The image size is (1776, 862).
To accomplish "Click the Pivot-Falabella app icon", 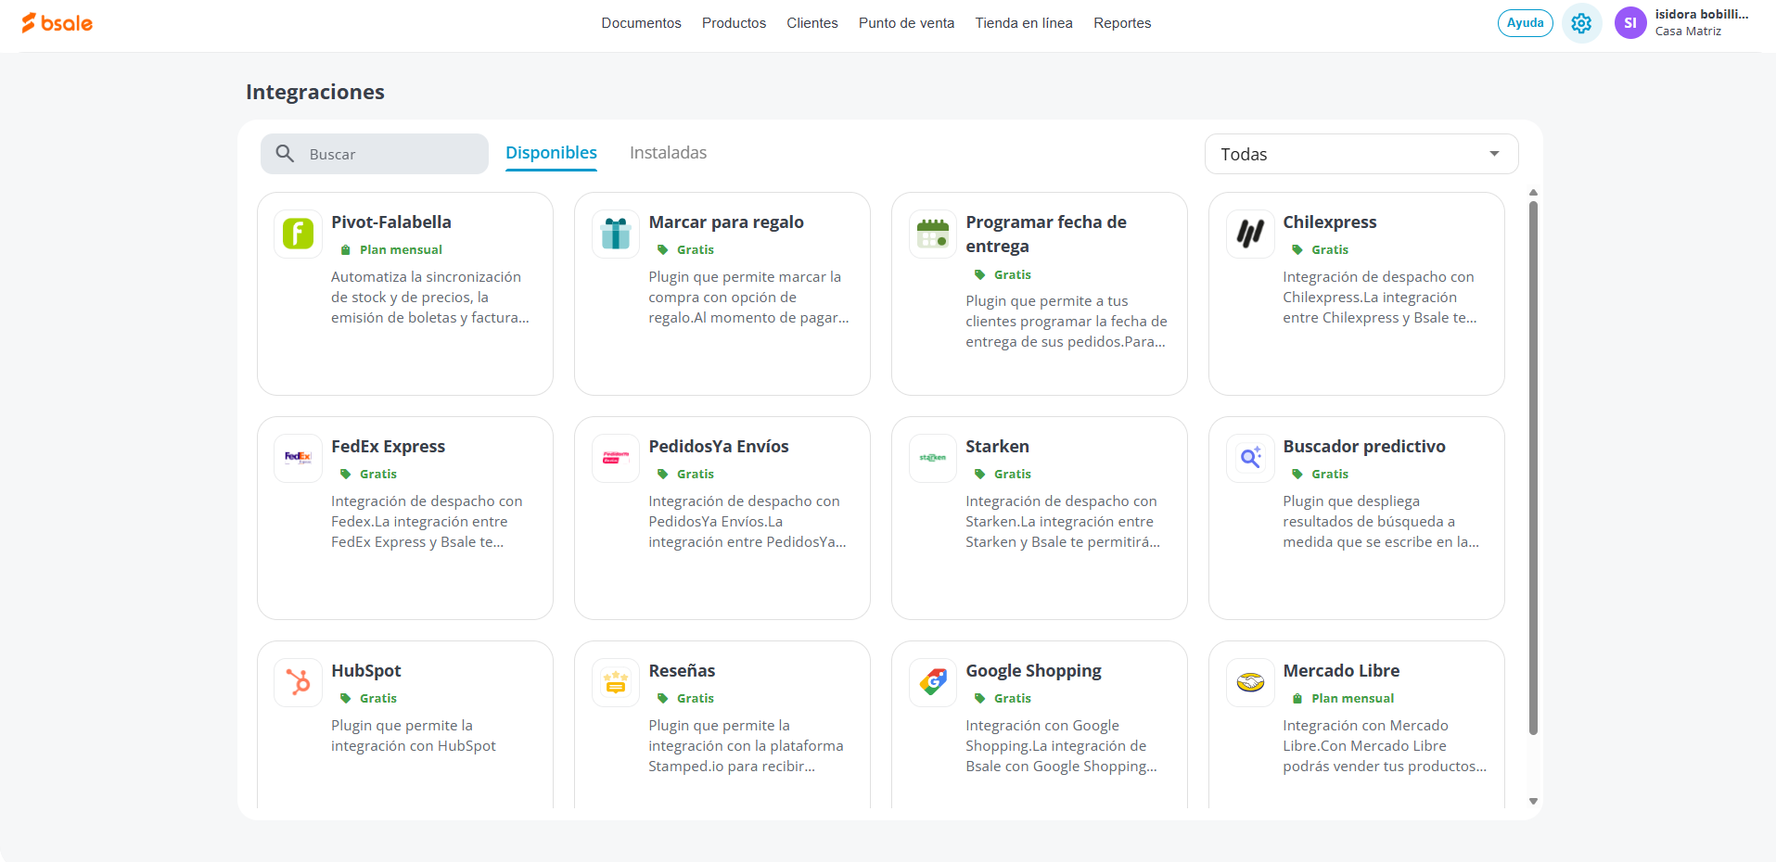I will [x=298, y=234].
